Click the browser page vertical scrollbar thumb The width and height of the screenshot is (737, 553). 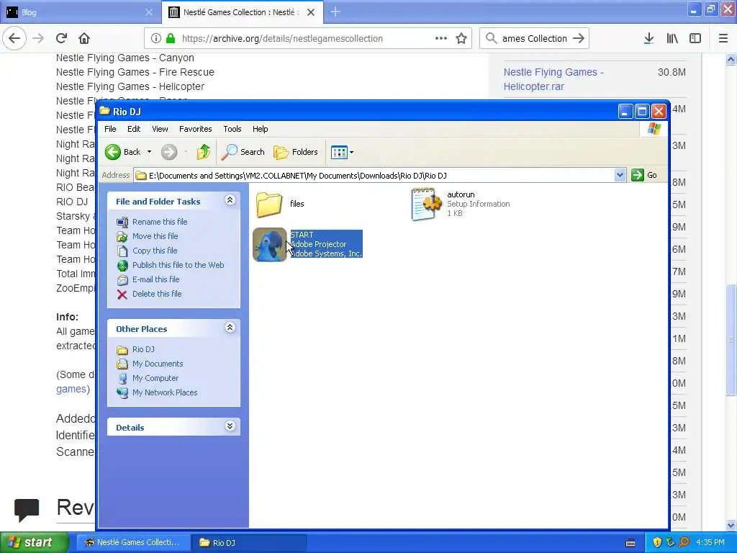731,338
